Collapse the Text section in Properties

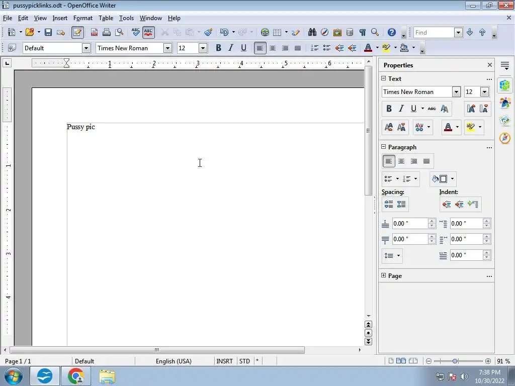click(383, 78)
